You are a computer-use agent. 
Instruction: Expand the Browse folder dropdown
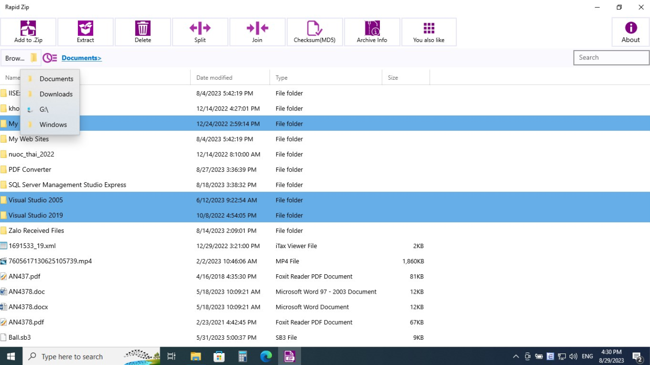pos(21,58)
